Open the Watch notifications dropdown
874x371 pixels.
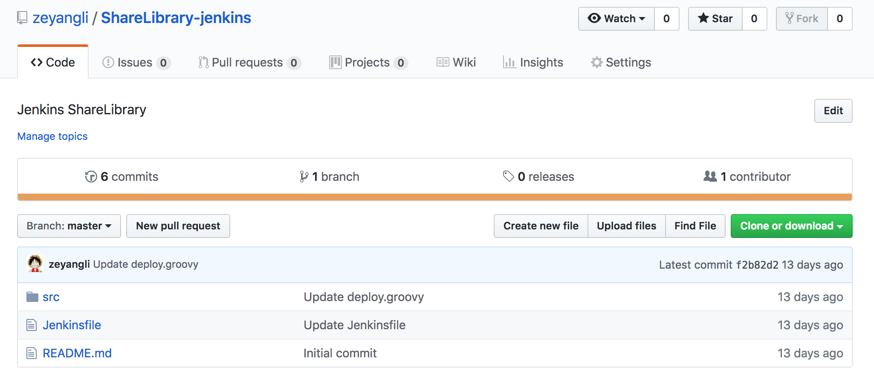coord(616,19)
